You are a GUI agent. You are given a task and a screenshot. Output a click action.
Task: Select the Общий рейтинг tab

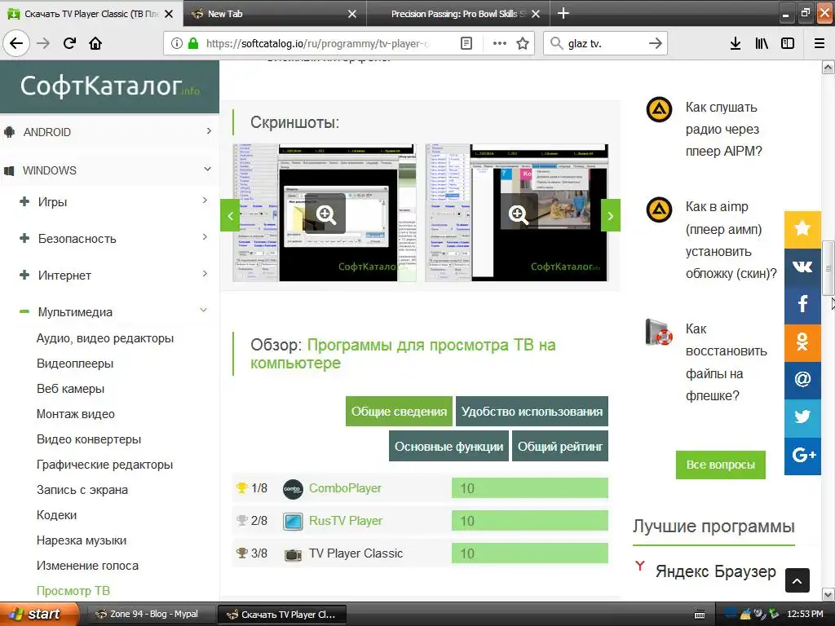[x=560, y=446]
